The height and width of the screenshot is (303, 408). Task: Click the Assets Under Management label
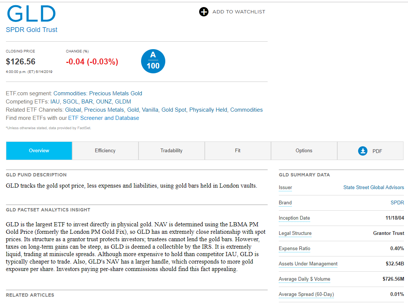point(308,264)
